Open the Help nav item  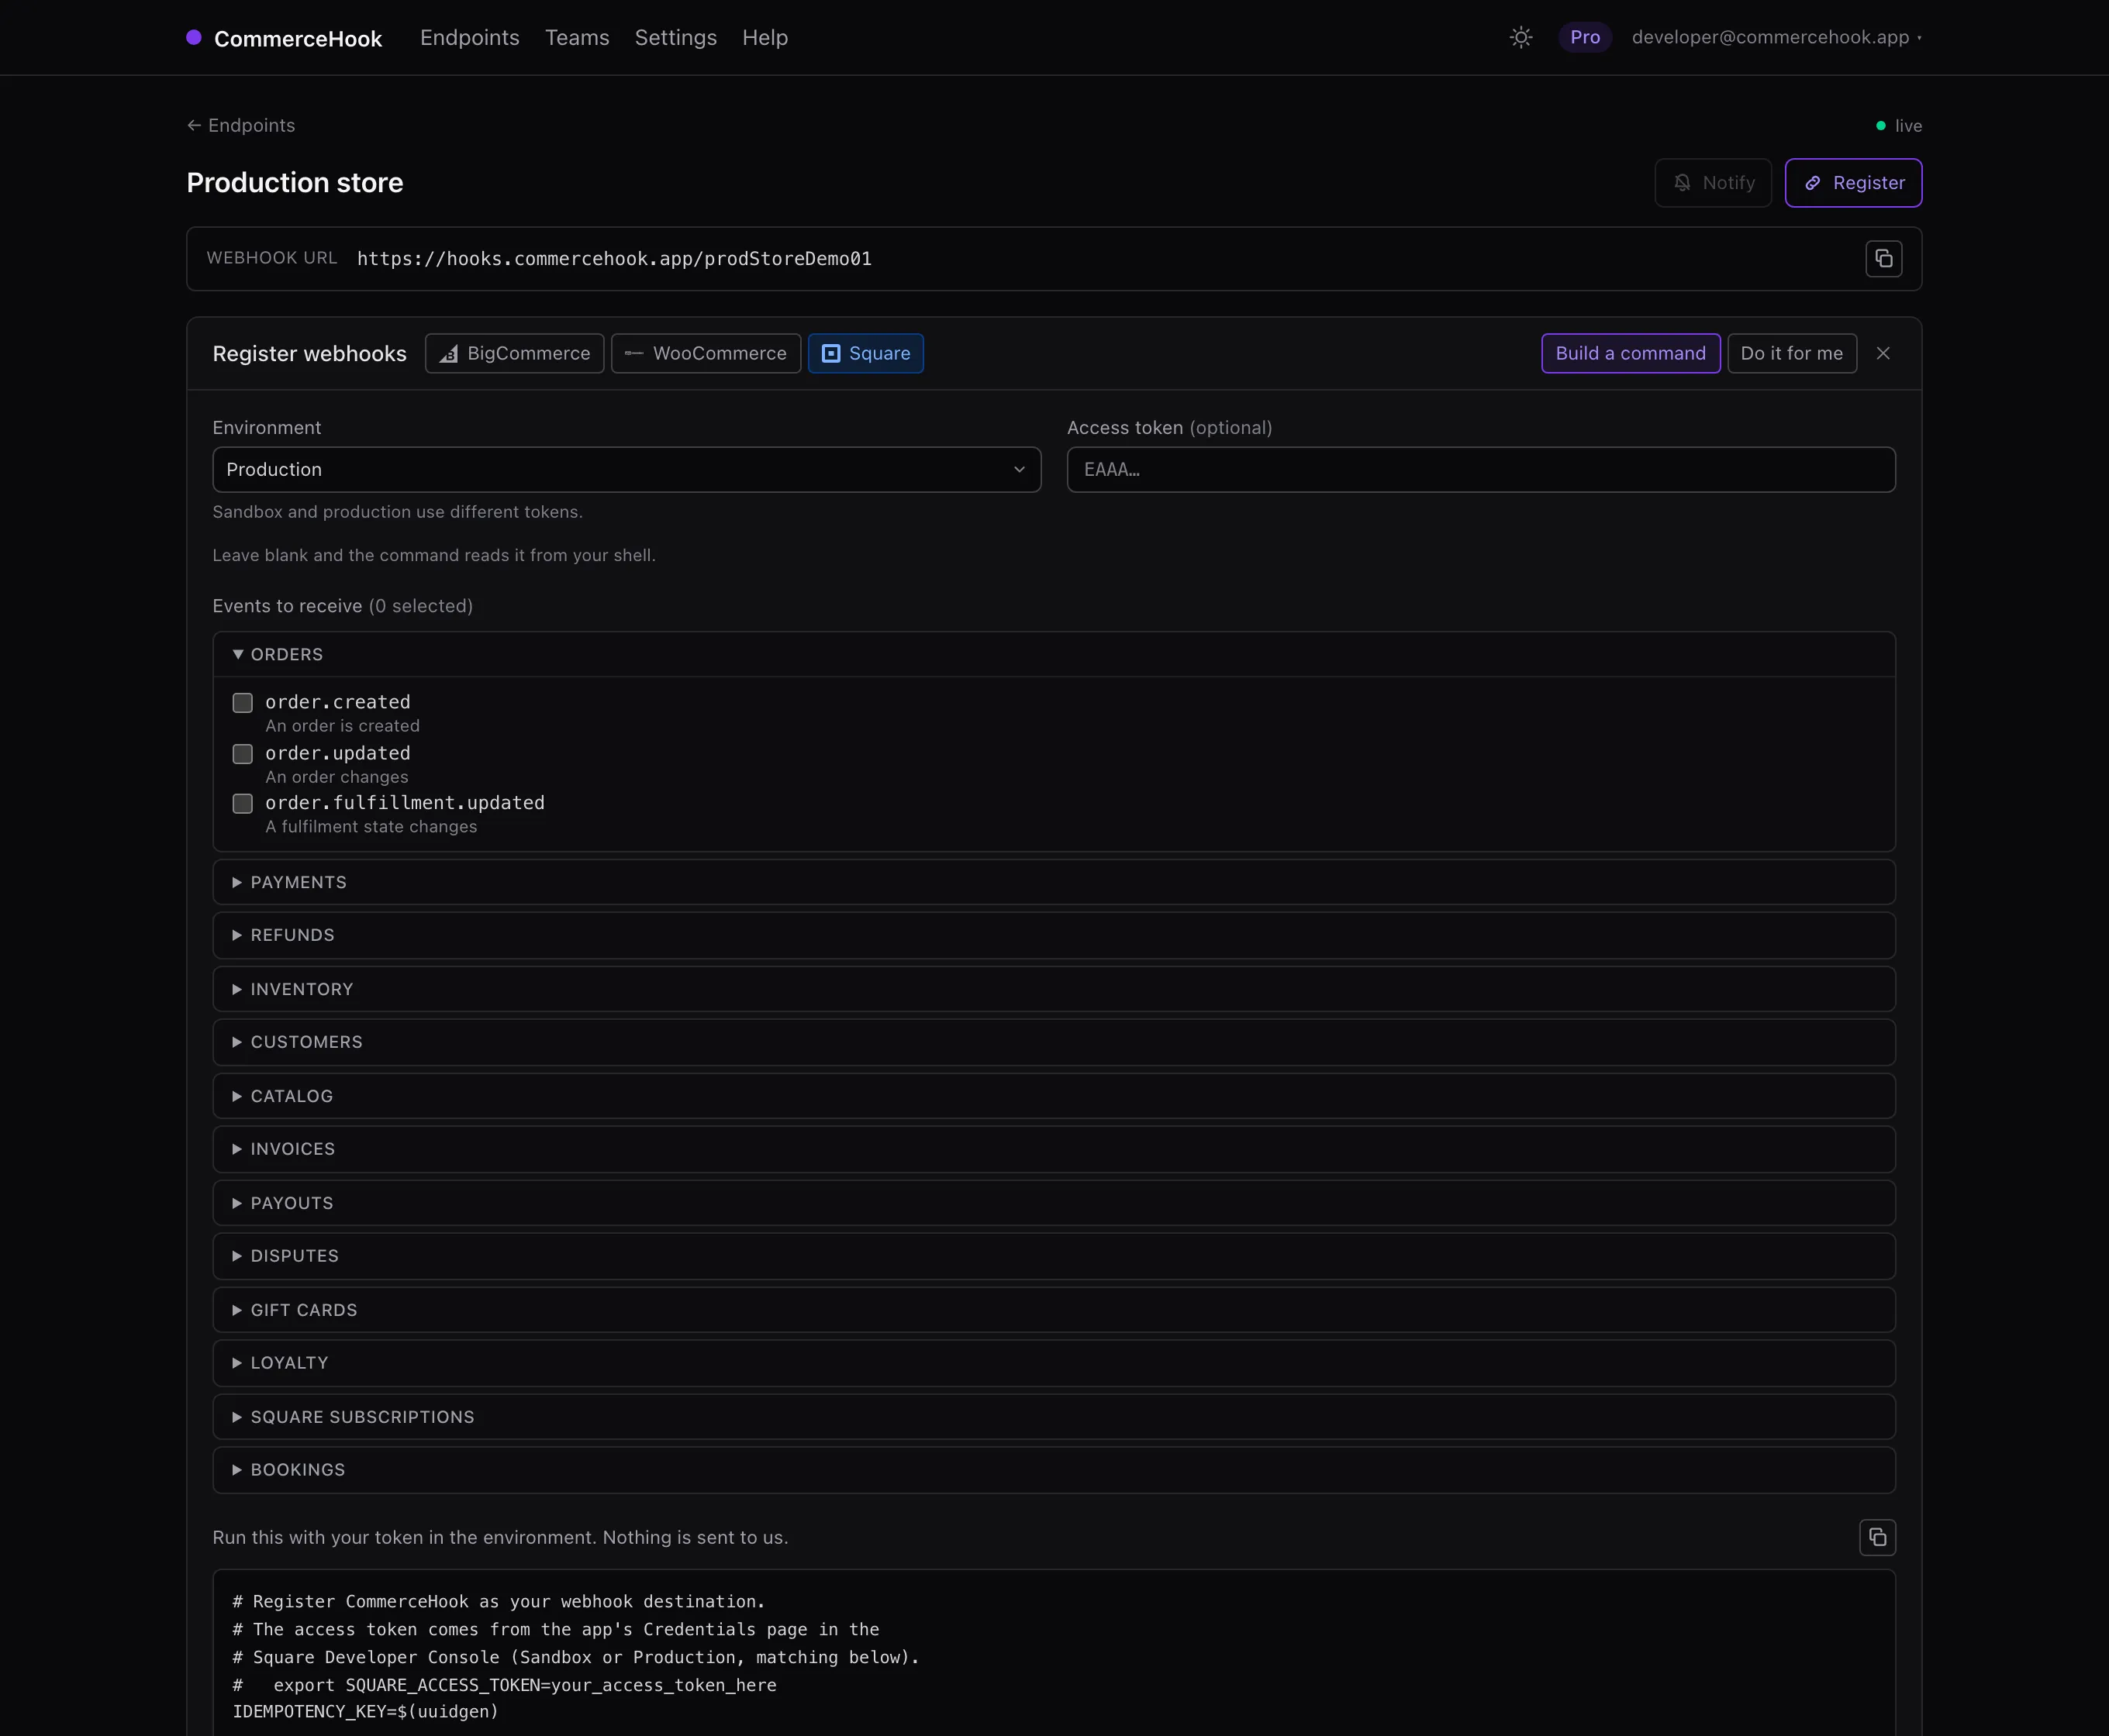click(x=765, y=37)
